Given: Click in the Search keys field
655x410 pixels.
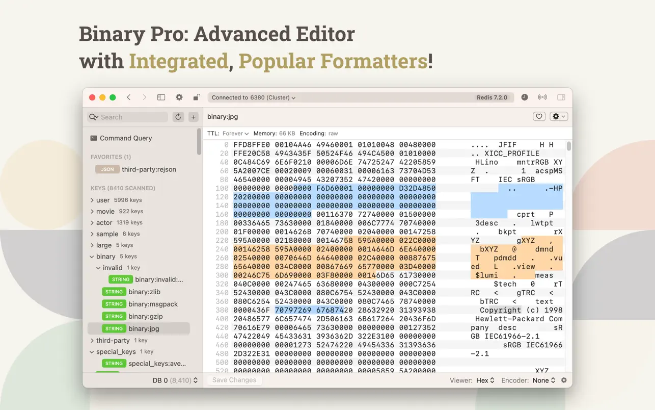Looking at the screenshot, I should 132,117.
